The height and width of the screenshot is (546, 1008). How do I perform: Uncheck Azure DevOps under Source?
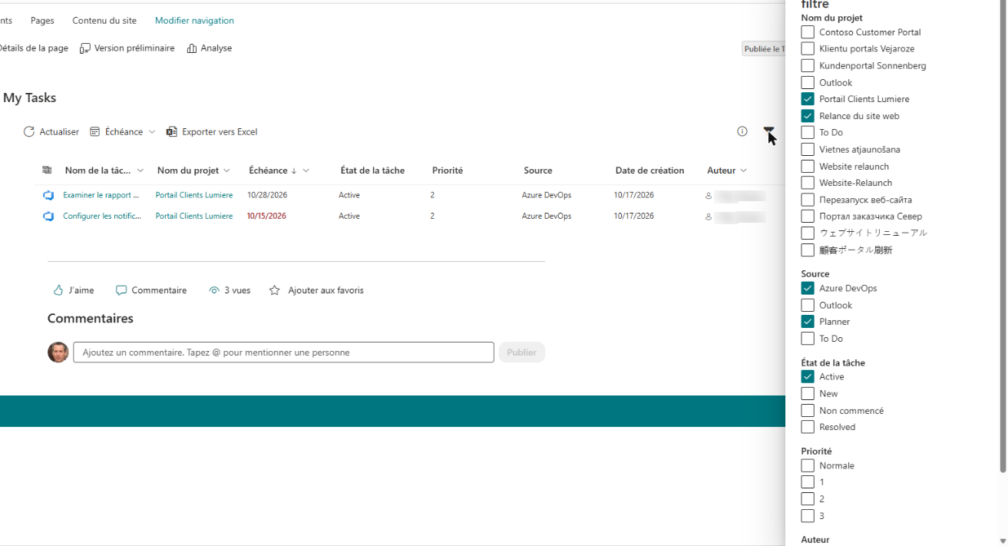point(808,288)
